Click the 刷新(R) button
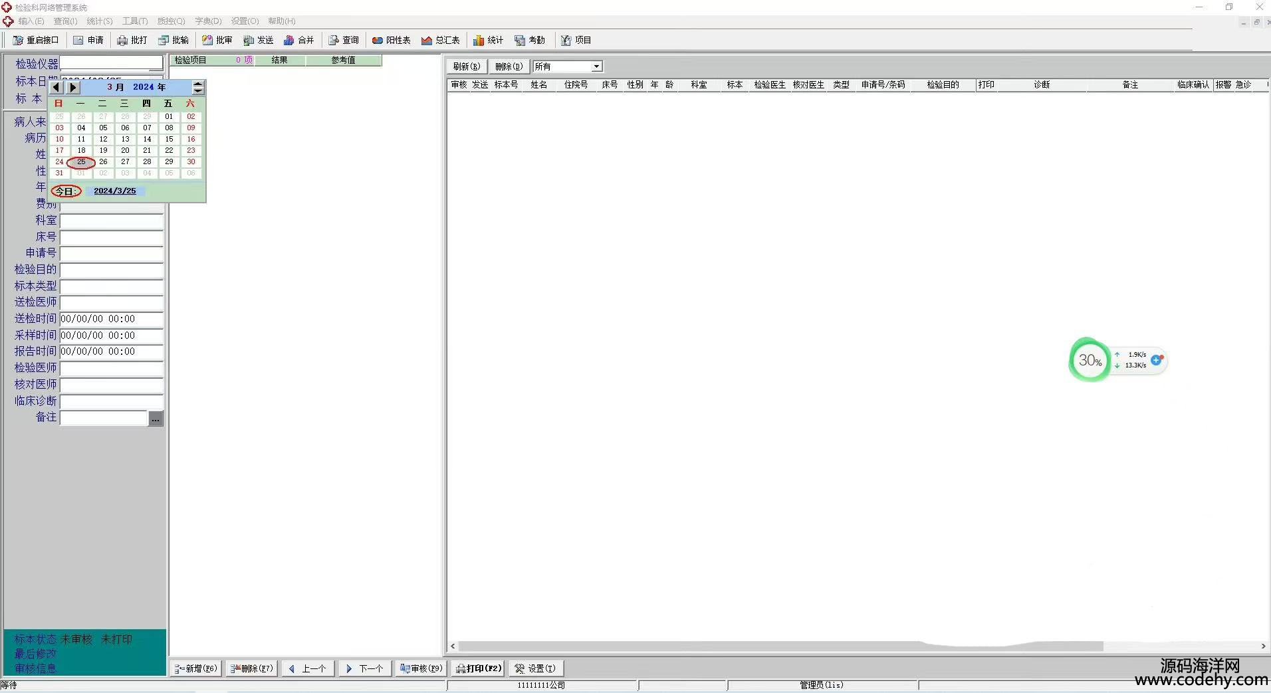 pos(467,66)
